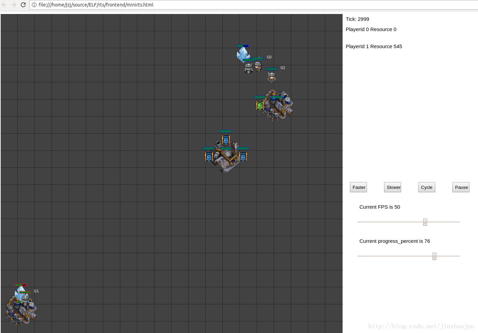Select the blue tank left of central barracks
The height and width of the screenshot is (333, 478).
click(x=209, y=157)
